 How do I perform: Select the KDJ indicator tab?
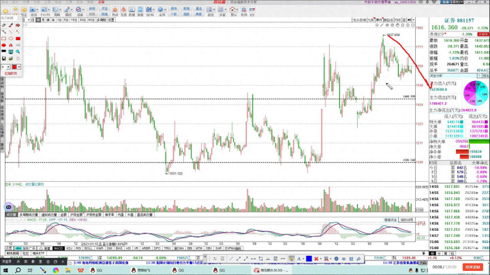tap(70, 248)
